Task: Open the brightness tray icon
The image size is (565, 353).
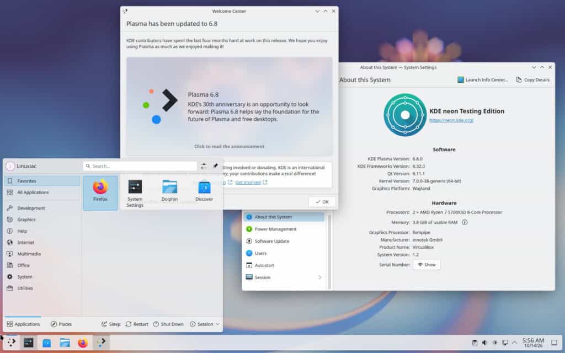Action: tap(495, 343)
